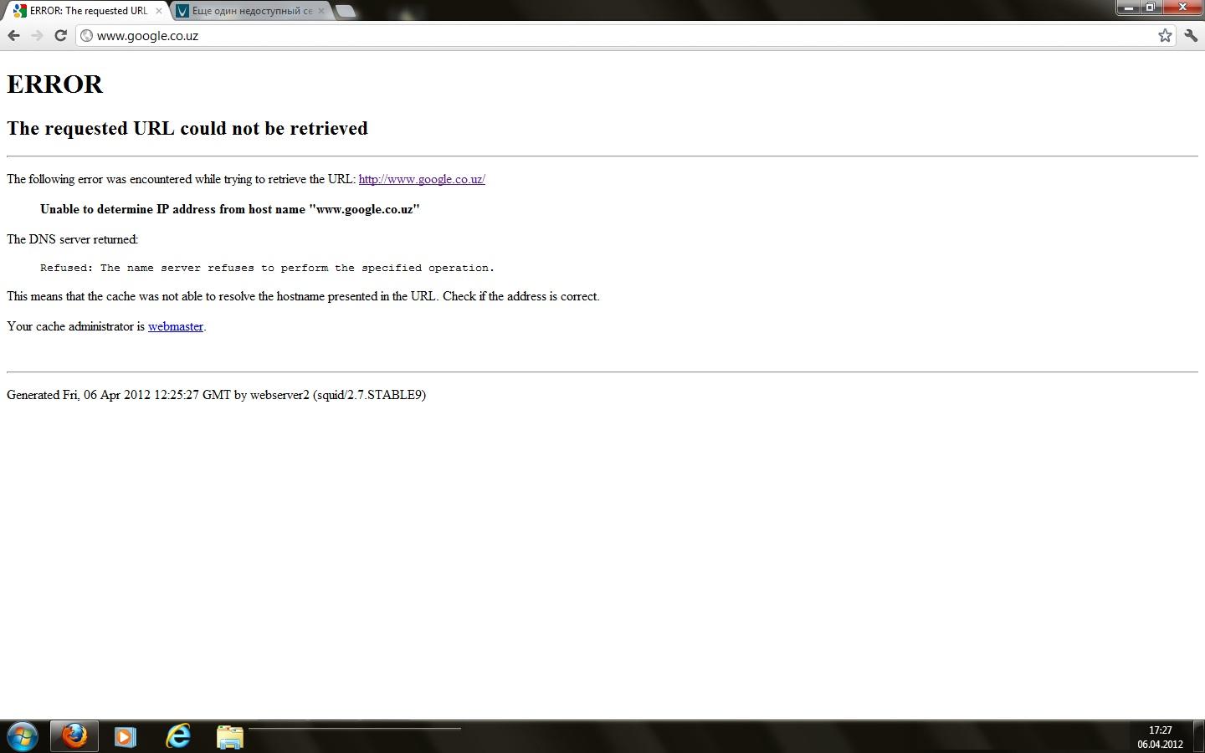Launch Internet Explorer from the taskbar
This screenshot has width=1205, height=753.
(177, 736)
